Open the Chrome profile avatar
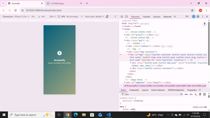 click(x=200, y=10)
